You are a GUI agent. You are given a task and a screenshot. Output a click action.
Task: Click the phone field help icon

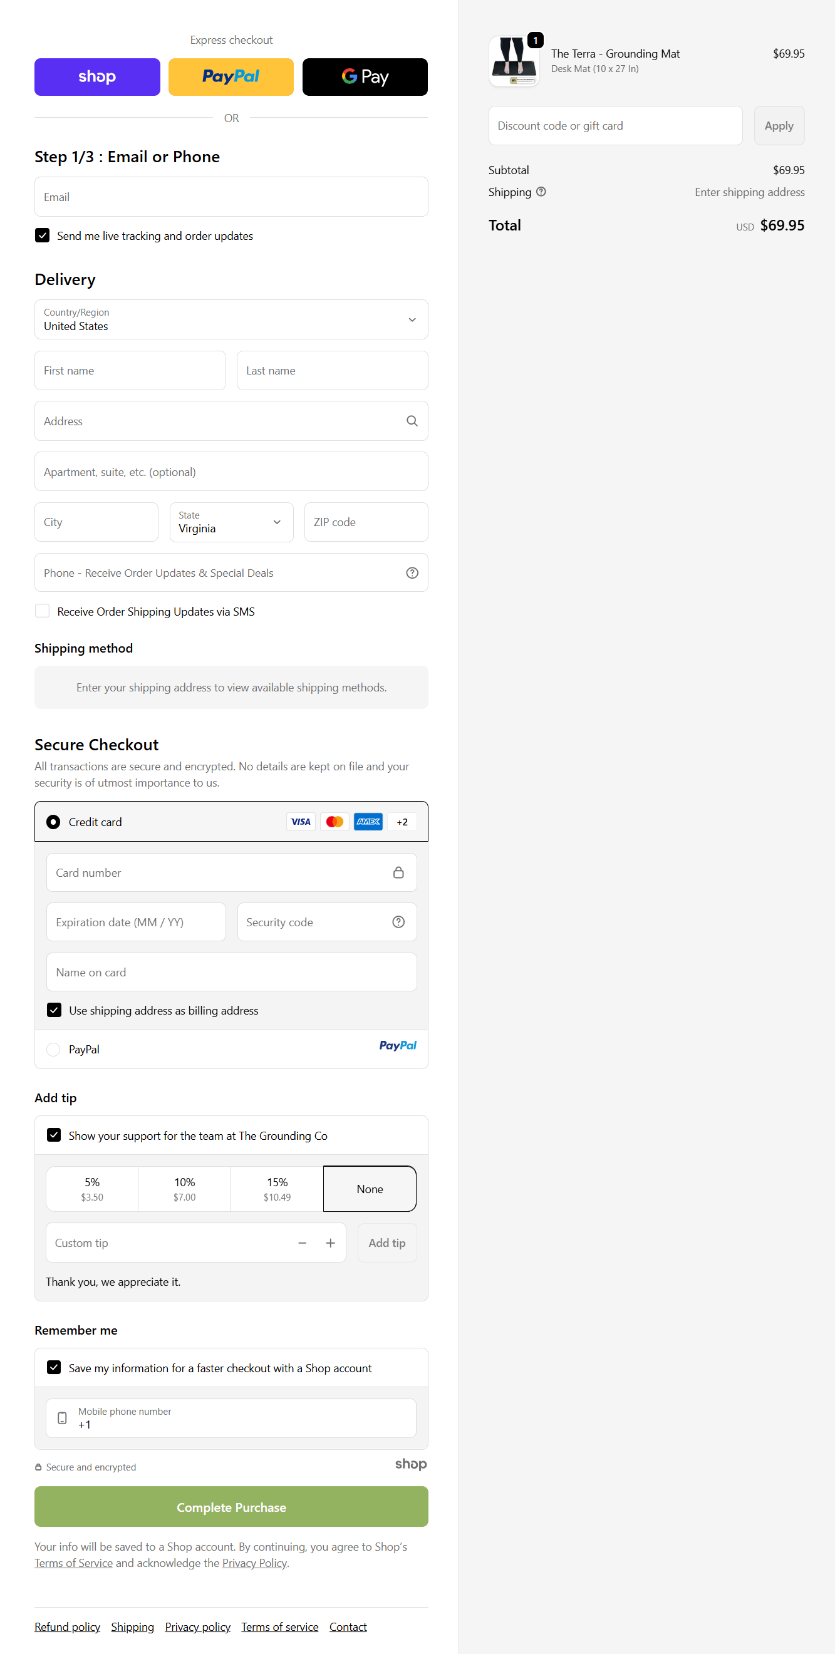pyautogui.click(x=412, y=573)
